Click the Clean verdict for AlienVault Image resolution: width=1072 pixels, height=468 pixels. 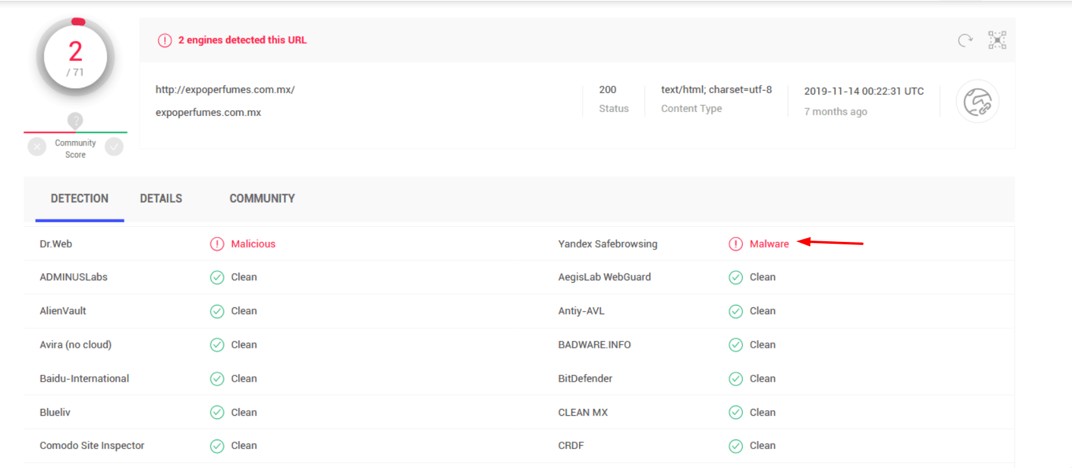(244, 311)
